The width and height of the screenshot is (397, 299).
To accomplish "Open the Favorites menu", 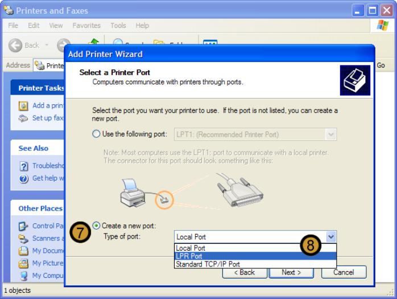I will pos(86,26).
